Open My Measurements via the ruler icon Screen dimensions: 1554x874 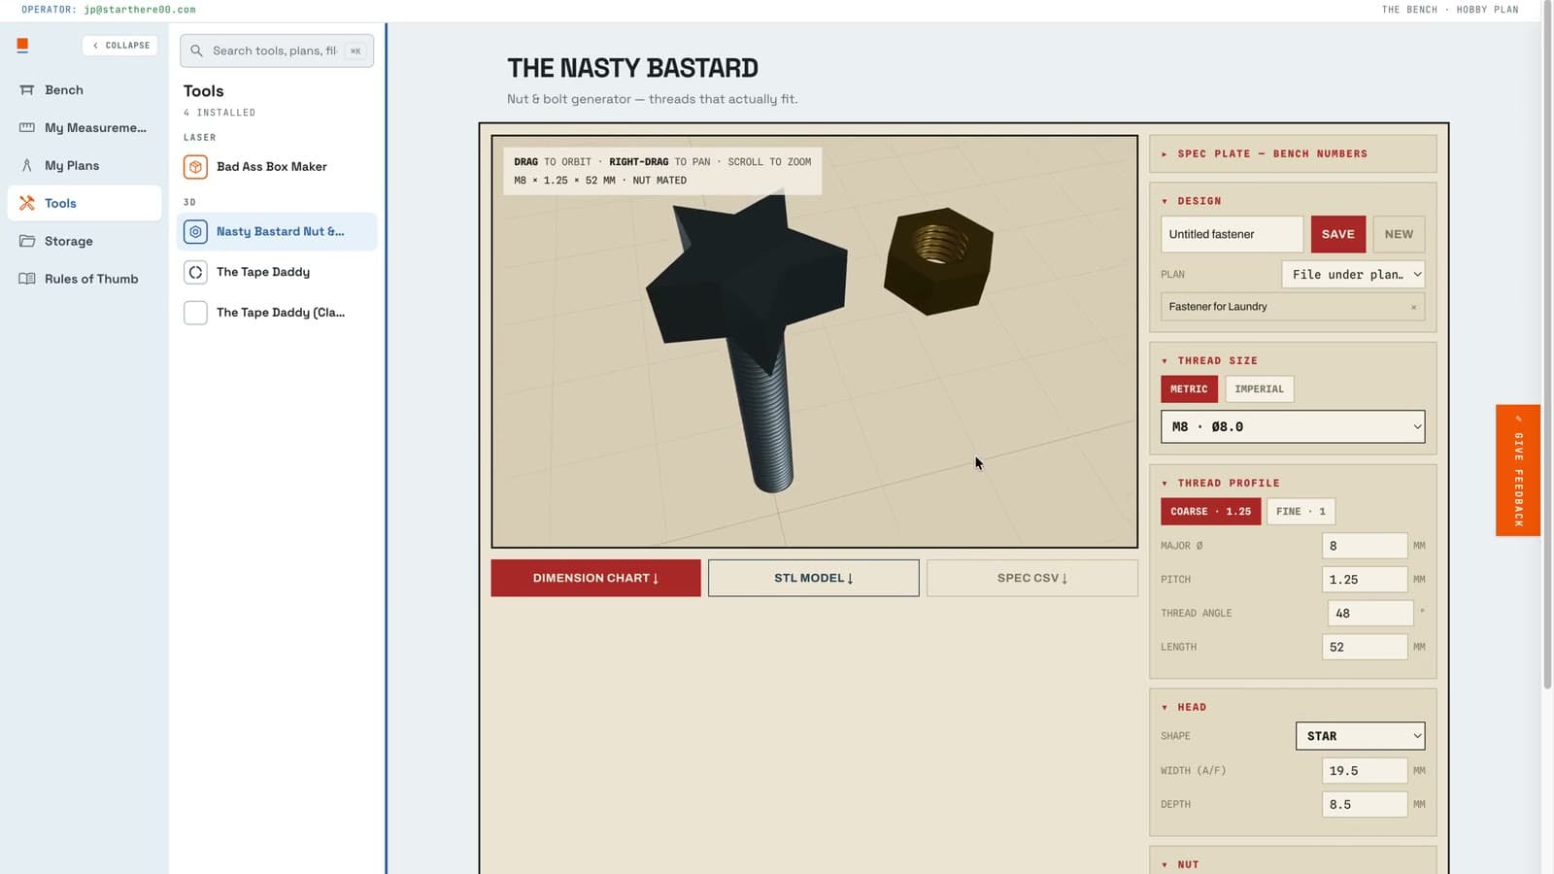click(27, 127)
